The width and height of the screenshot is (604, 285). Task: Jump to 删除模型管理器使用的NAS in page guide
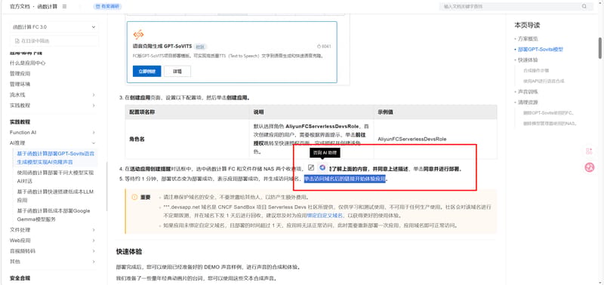click(550, 124)
